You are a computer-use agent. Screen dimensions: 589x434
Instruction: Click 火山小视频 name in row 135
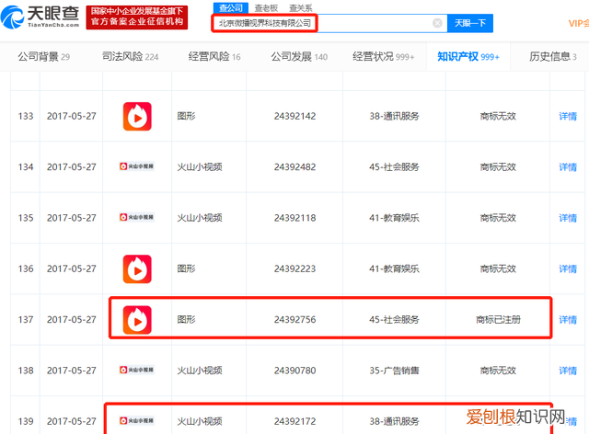point(200,218)
